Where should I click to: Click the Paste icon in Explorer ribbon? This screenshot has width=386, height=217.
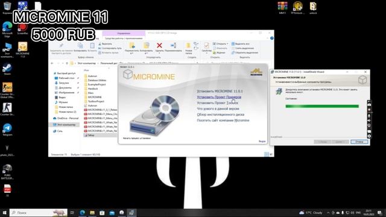click(x=92, y=46)
